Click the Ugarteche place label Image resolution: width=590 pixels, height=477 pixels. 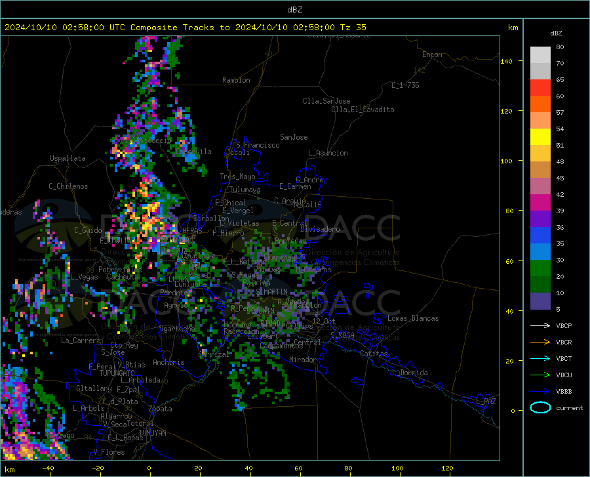177,329
